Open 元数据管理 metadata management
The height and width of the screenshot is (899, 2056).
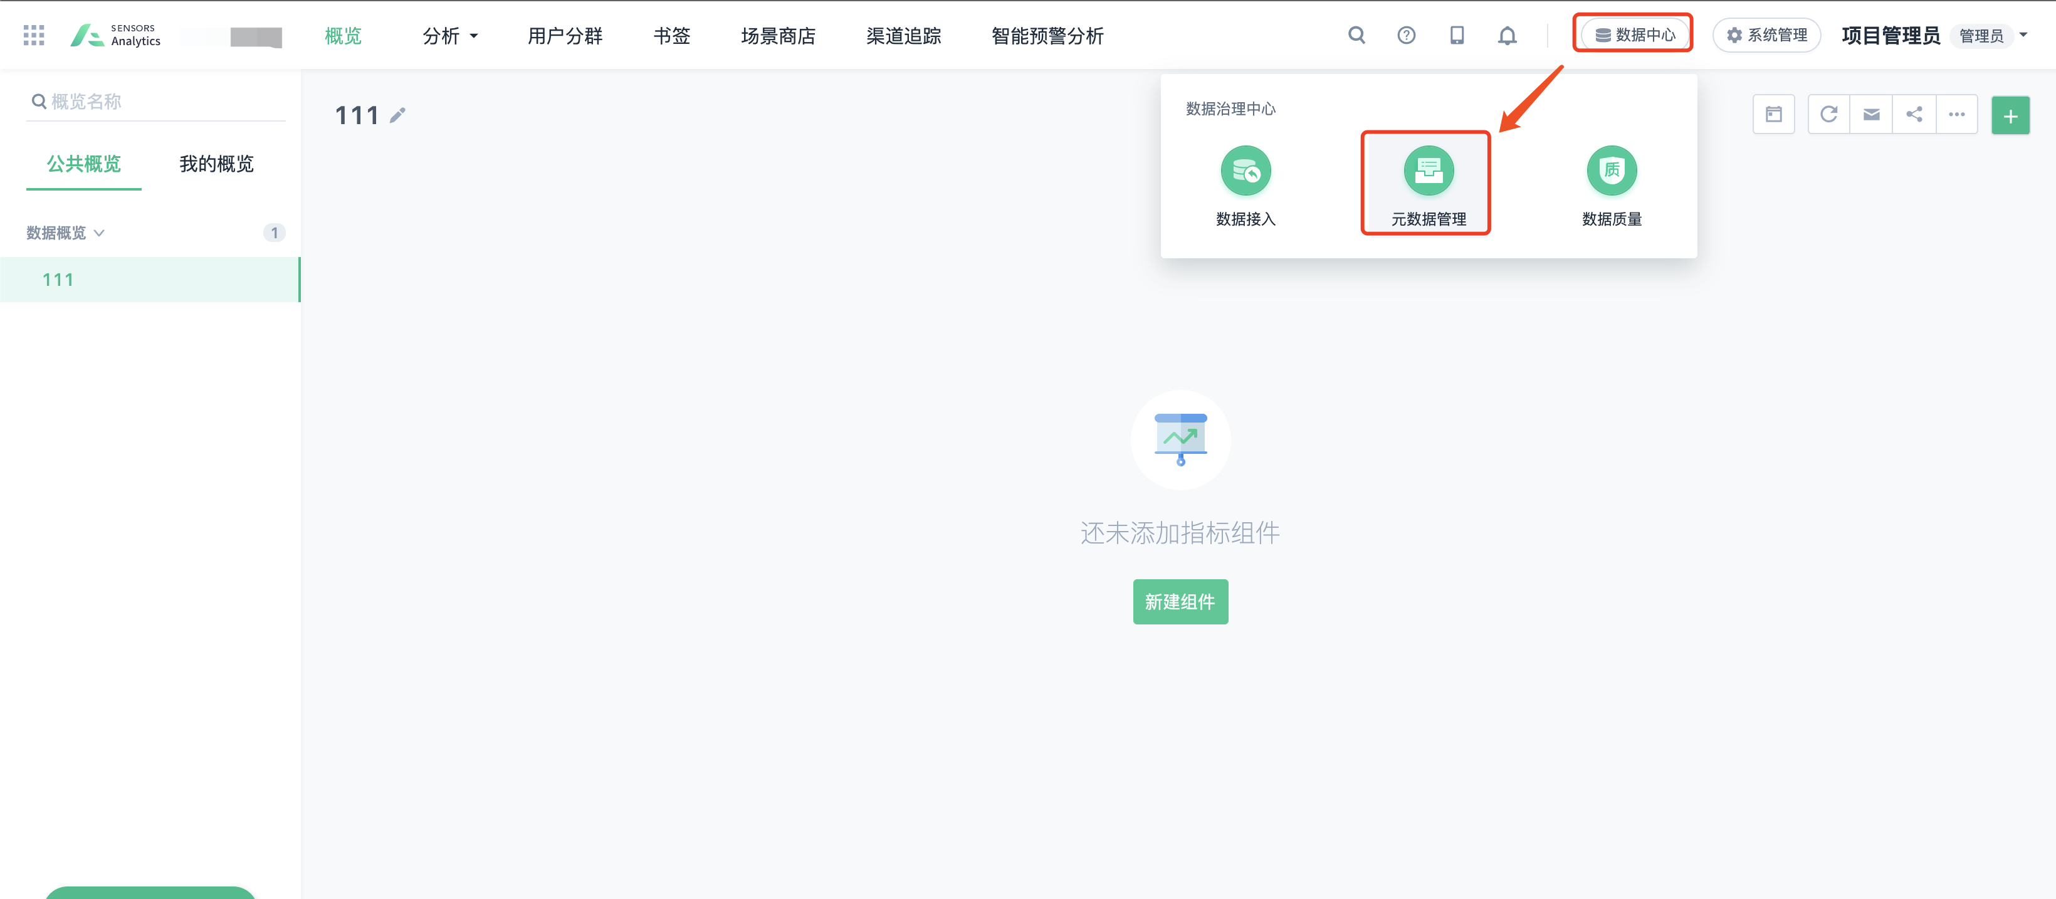pos(1428,185)
